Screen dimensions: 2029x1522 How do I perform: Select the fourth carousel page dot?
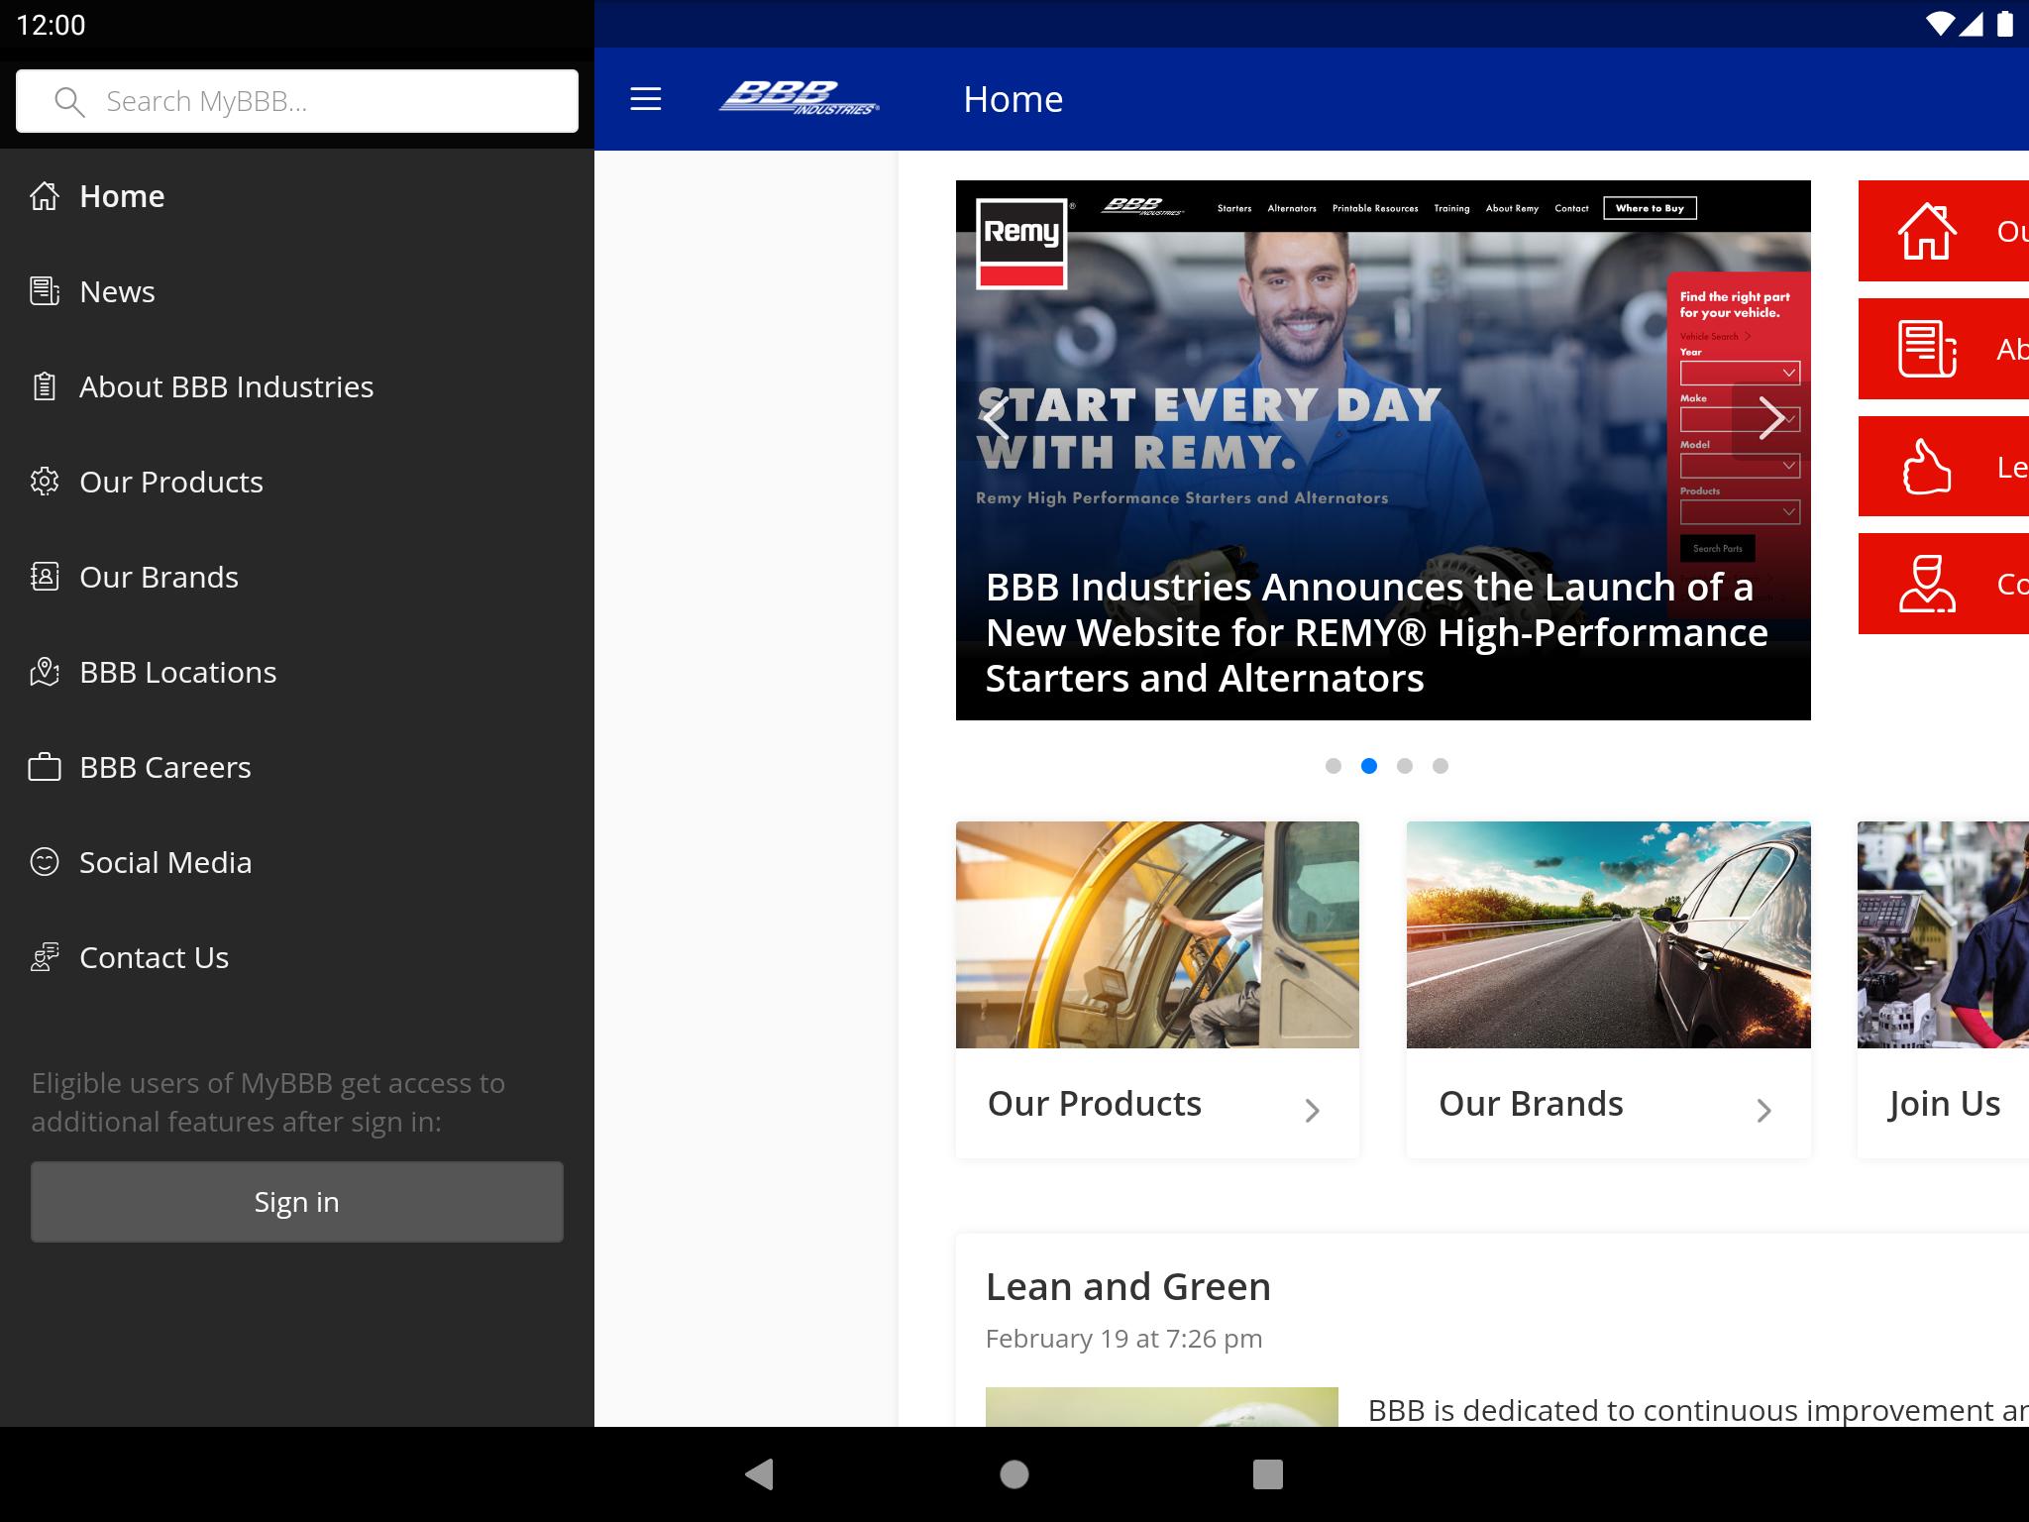[x=1441, y=766]
